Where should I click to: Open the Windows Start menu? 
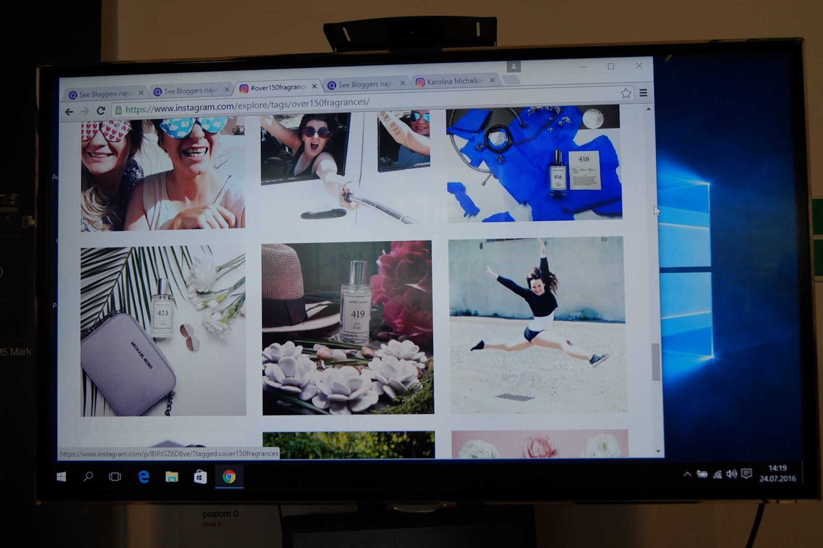[x=61, y=477]
